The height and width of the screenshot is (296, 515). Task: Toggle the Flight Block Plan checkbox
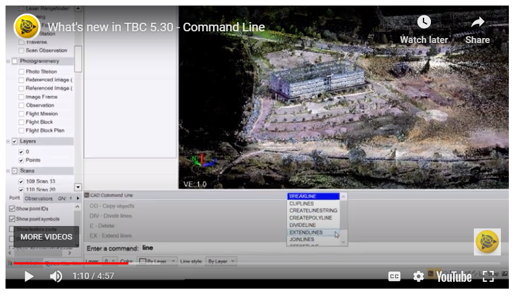pyautogui.click(x=21, y=131)
